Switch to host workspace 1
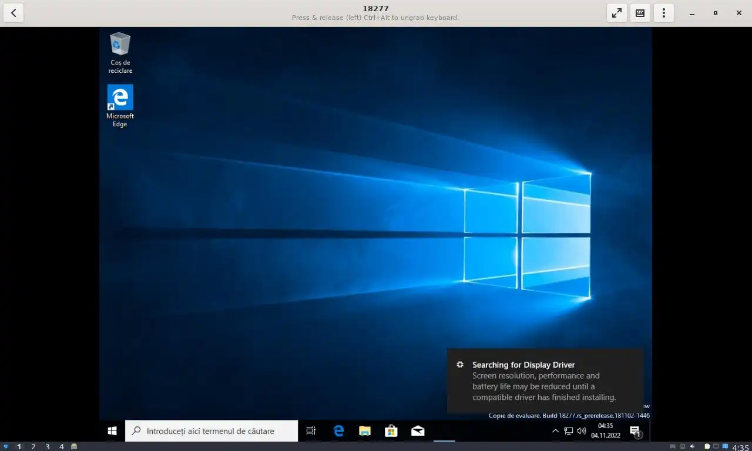 point(19,446)
